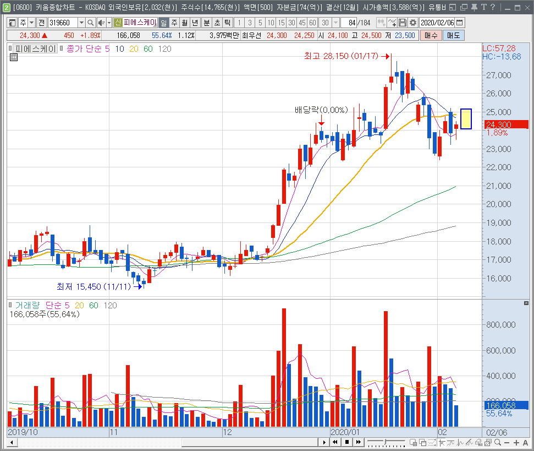Screen dimensions: 534x451
Task: Select the 년 yearly period toggle
Action: click(x=195, y=23)
